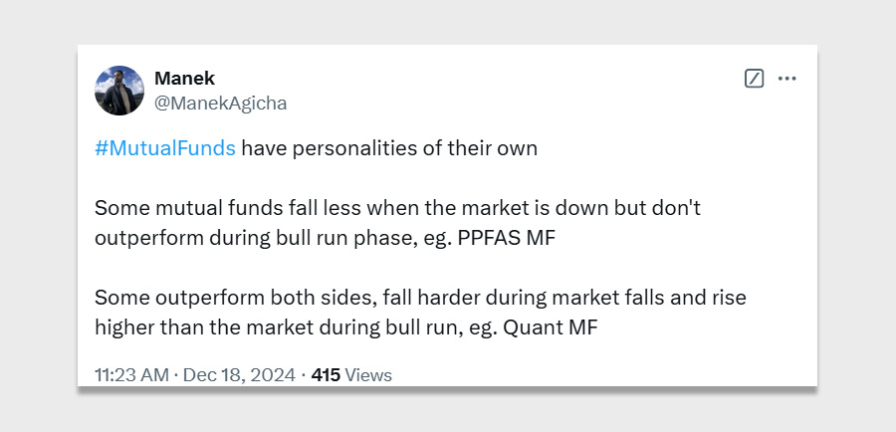The image size is (896, 432).
Task: Open the @ManekAgicha handle link
Action: pos(220,102)
